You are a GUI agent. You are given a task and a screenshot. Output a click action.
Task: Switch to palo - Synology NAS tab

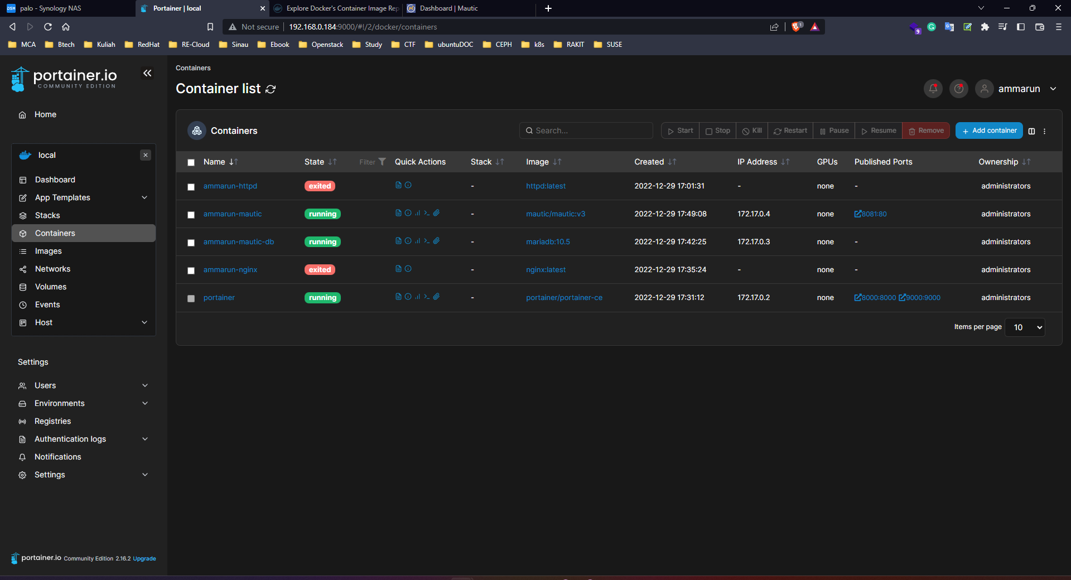[67, 8]
